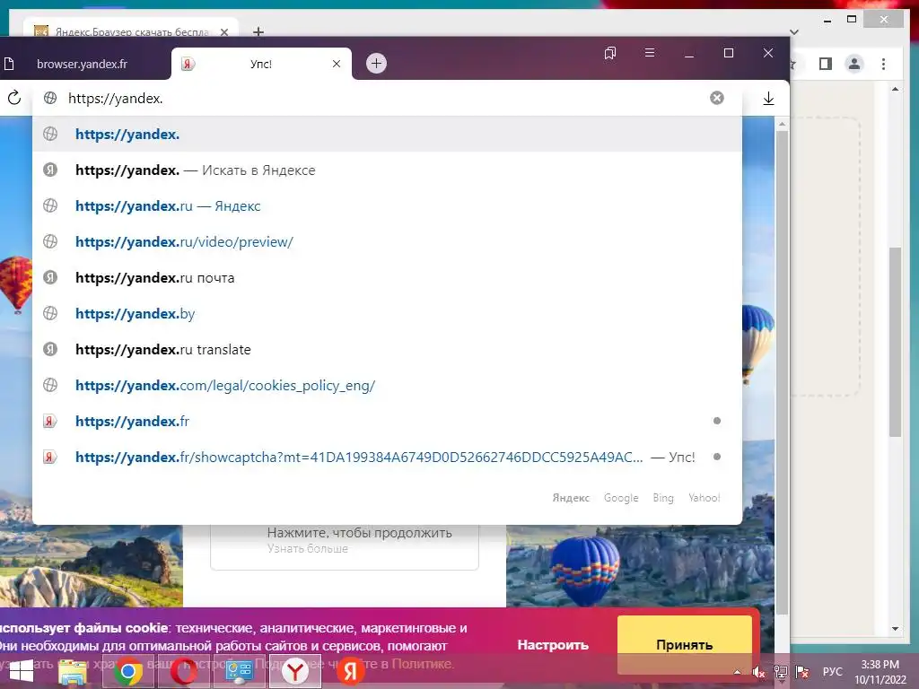Screen dimensions: 919x689
Task: Toggle the Chrome side panel icon
Action: 826,64
